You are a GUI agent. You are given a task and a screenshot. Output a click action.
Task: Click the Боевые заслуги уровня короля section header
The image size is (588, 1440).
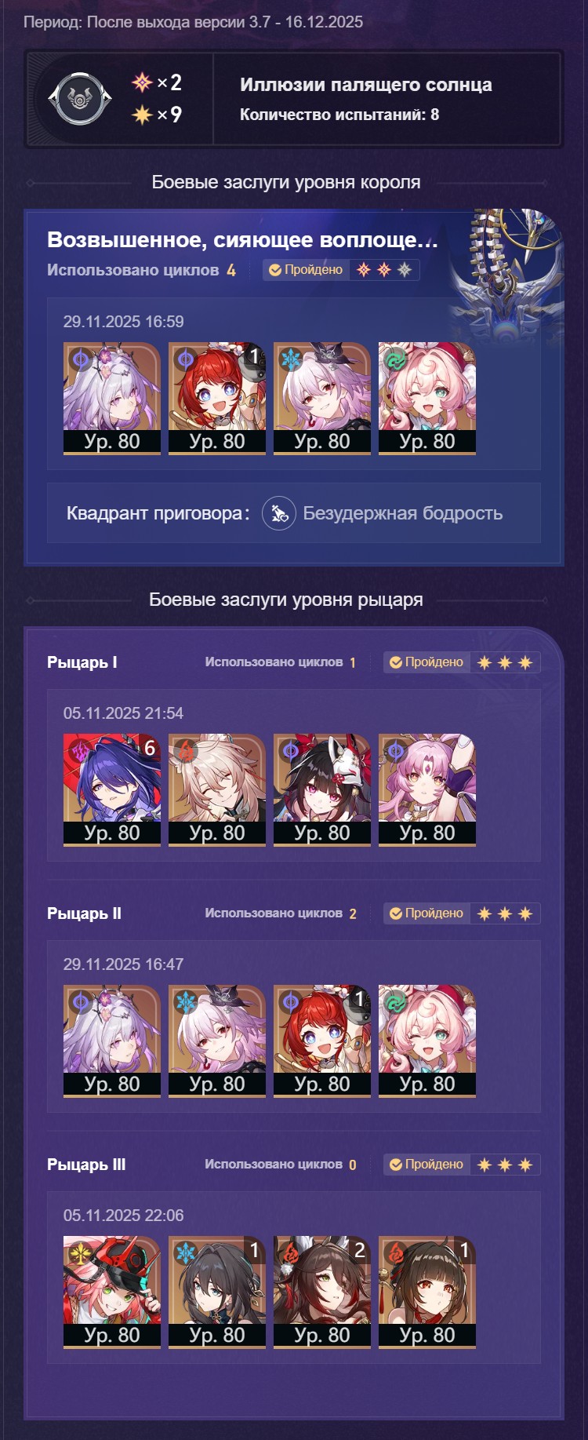click(286, 182)
